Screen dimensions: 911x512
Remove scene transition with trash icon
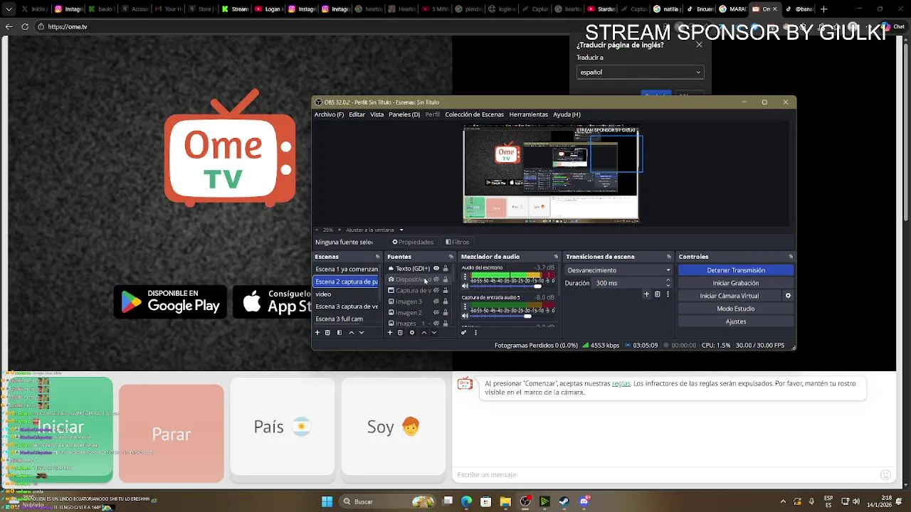click(x=657, y=294)
